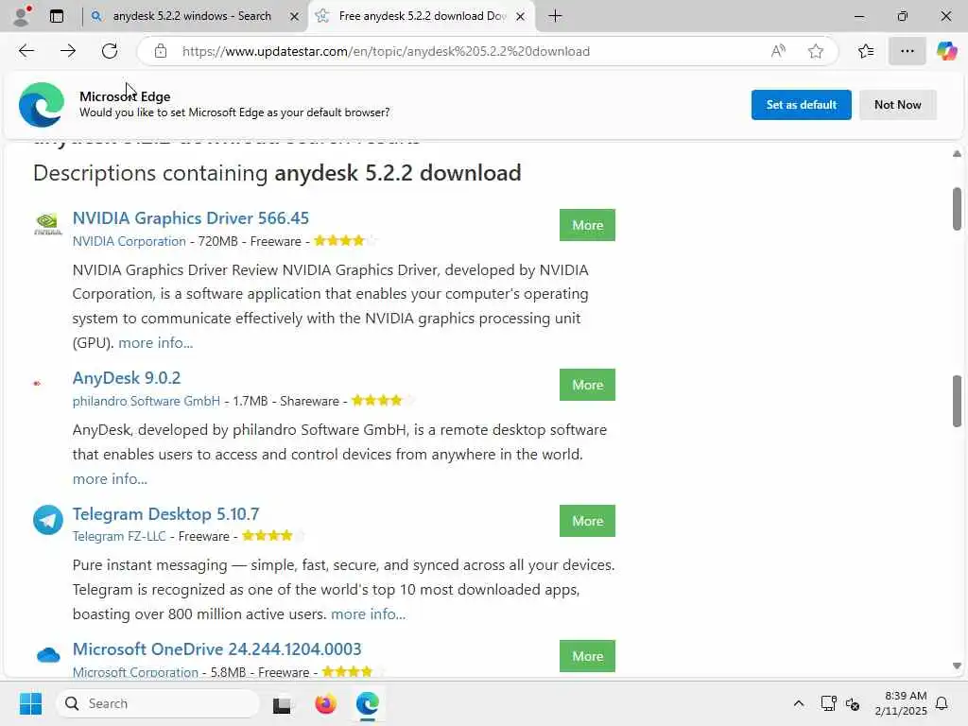View site information lock icon

[161, 51]
